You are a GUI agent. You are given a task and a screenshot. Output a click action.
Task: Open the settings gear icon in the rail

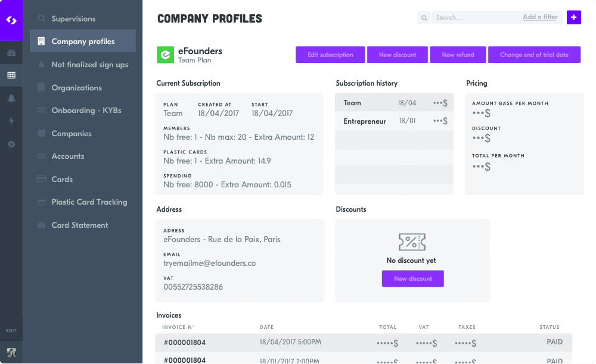click(11, 145)
